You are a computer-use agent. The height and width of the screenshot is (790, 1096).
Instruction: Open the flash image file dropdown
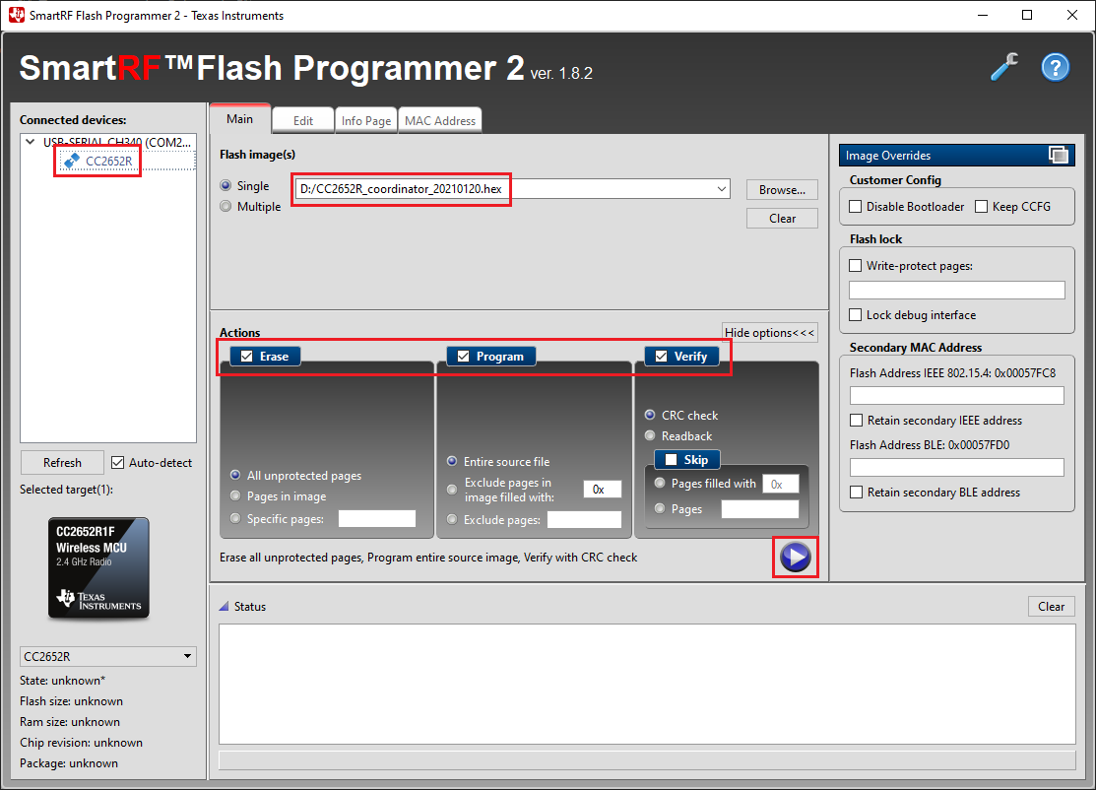click(722, 188)
